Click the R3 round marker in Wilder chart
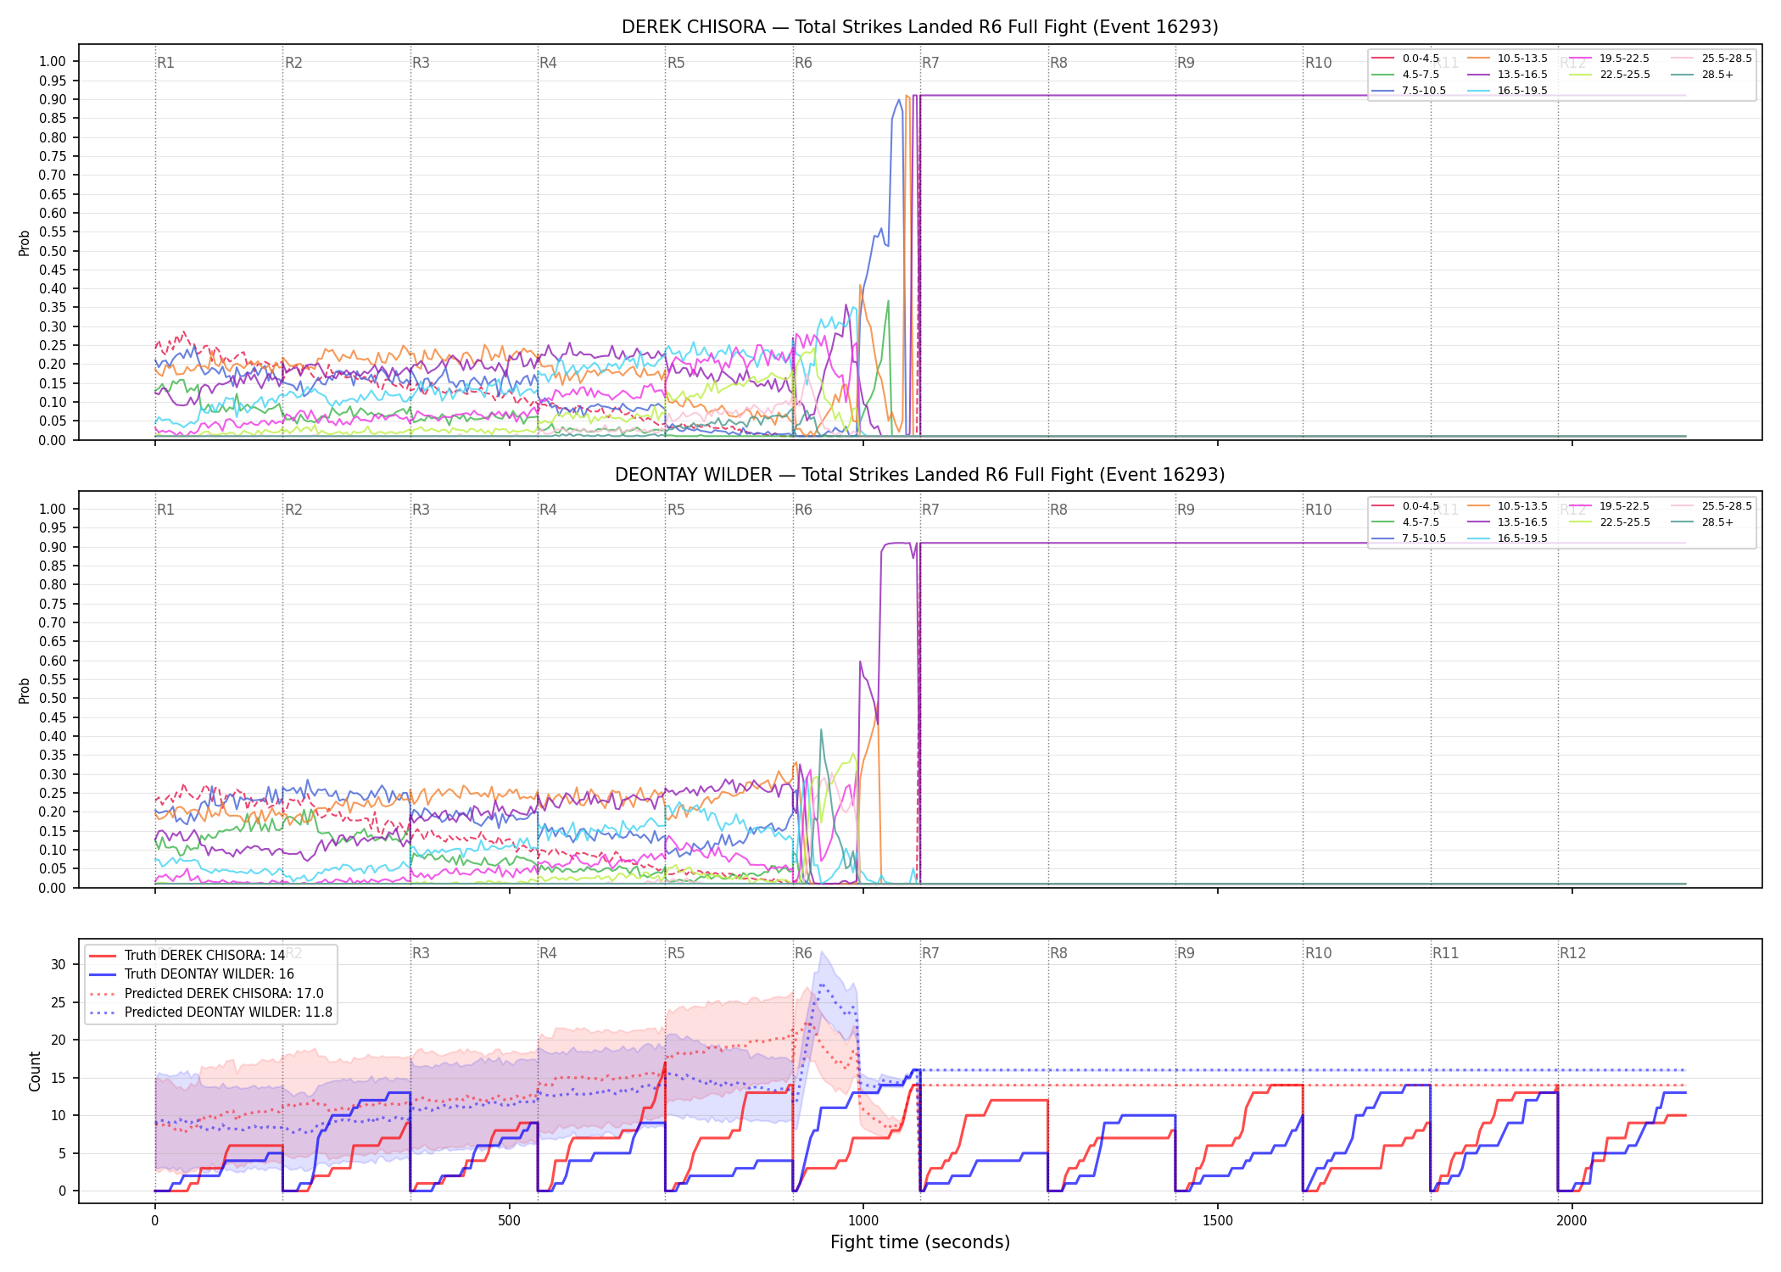Image resolution: width=1781 pixels, height=1272 pixels. pyautogui.click(x=421, y=510)
